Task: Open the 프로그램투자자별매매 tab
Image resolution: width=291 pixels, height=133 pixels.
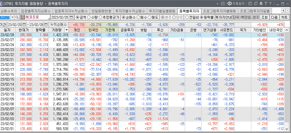Action: click(x=219, y=11)
